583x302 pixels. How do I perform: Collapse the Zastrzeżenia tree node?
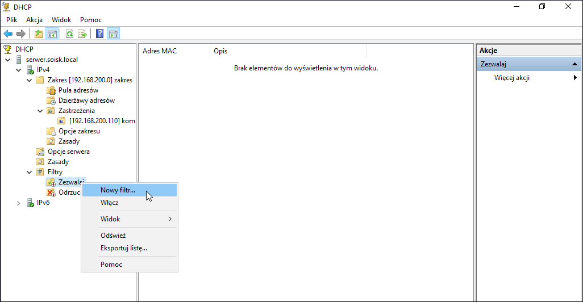40,111
